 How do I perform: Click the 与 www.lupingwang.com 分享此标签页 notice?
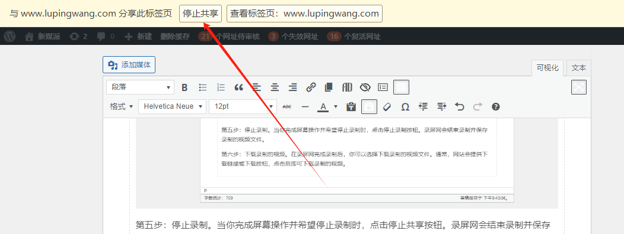(x=91, y=14)
